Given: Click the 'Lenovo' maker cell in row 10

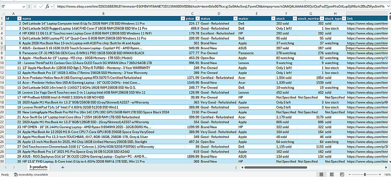Looking at the screenshot, I should pos(256,63).
